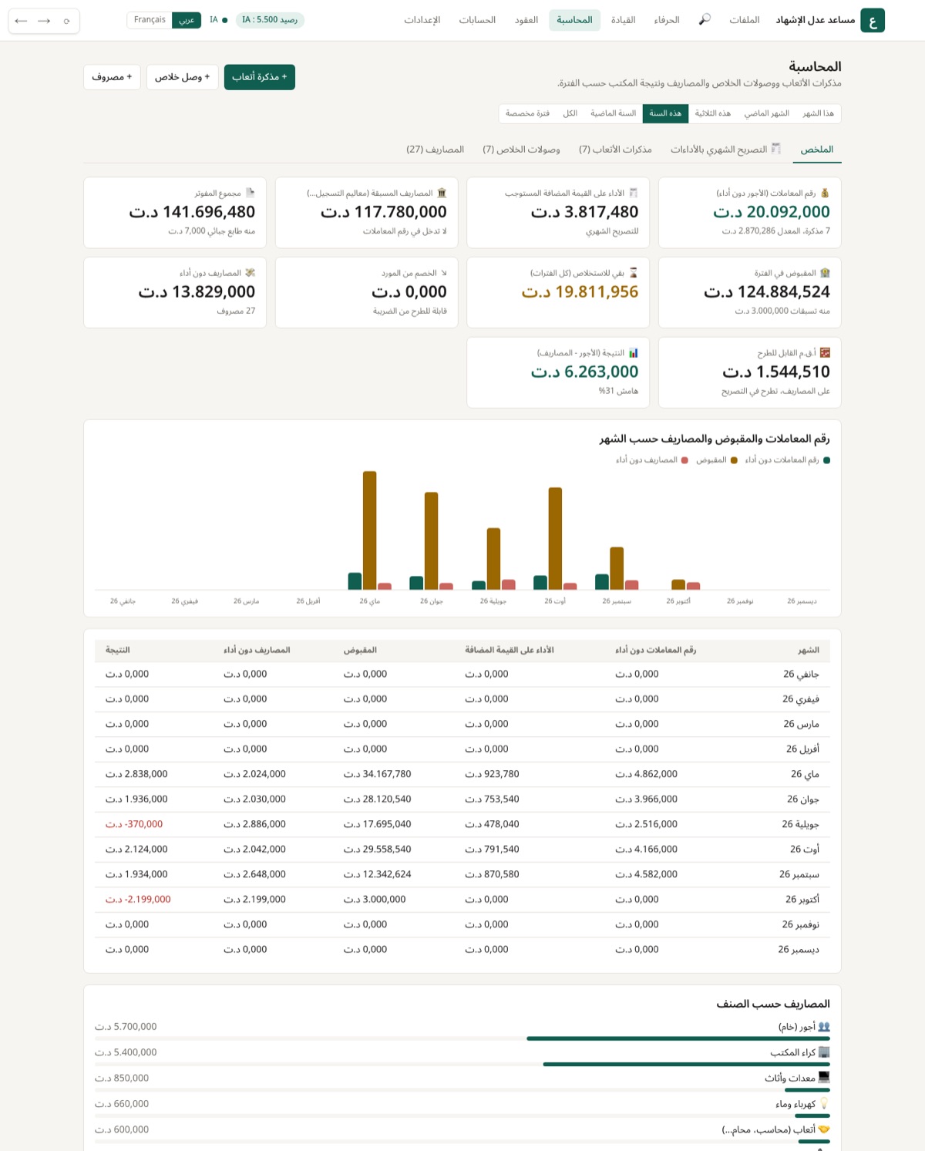Click the laptop icon beside معدات وأثاث
The height and width of the screenshot is (1151, 925).
(x=824, y=1078)
